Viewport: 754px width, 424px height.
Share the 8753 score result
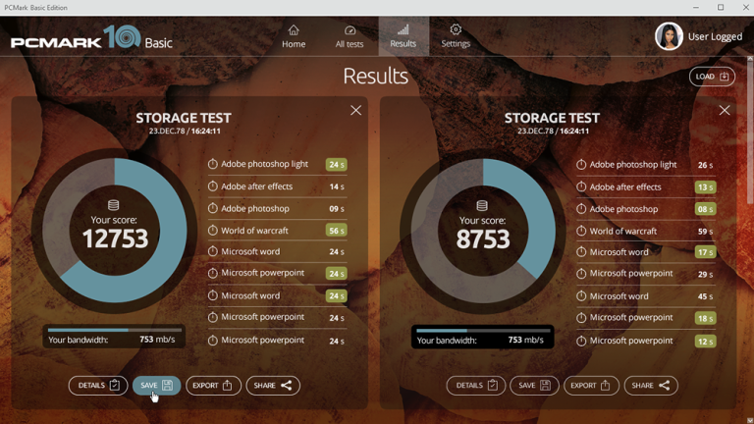(651, 386)
